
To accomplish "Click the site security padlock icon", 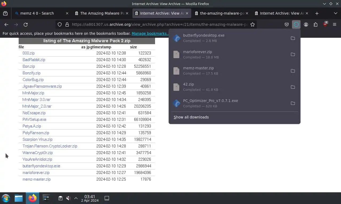I will coord(67,24).
